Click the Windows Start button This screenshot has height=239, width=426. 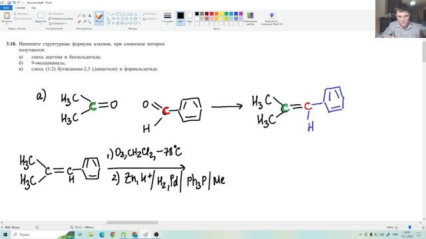5,234
